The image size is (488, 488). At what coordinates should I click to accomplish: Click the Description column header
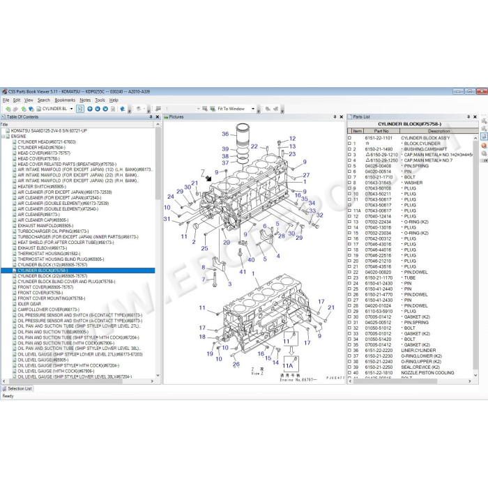click(439, 131)
